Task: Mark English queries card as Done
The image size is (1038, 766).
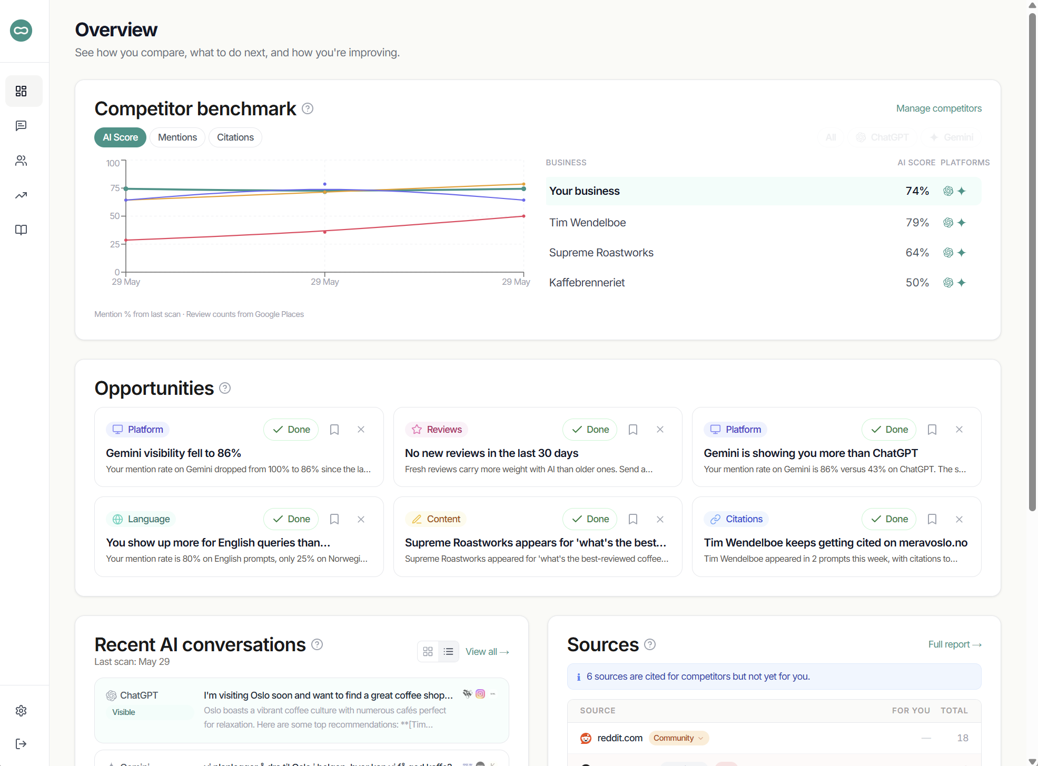Action: coord(291,519)
